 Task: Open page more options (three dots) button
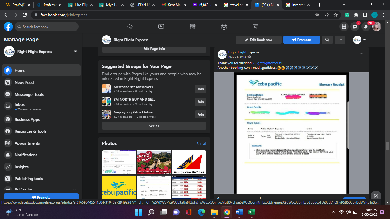click(x=340, y=40)
